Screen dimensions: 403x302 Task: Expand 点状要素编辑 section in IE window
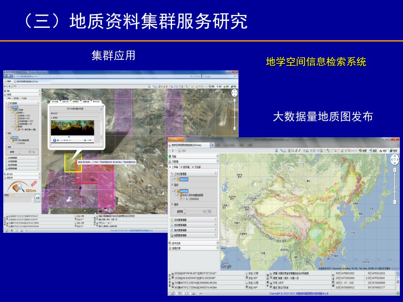click(38, 158)
